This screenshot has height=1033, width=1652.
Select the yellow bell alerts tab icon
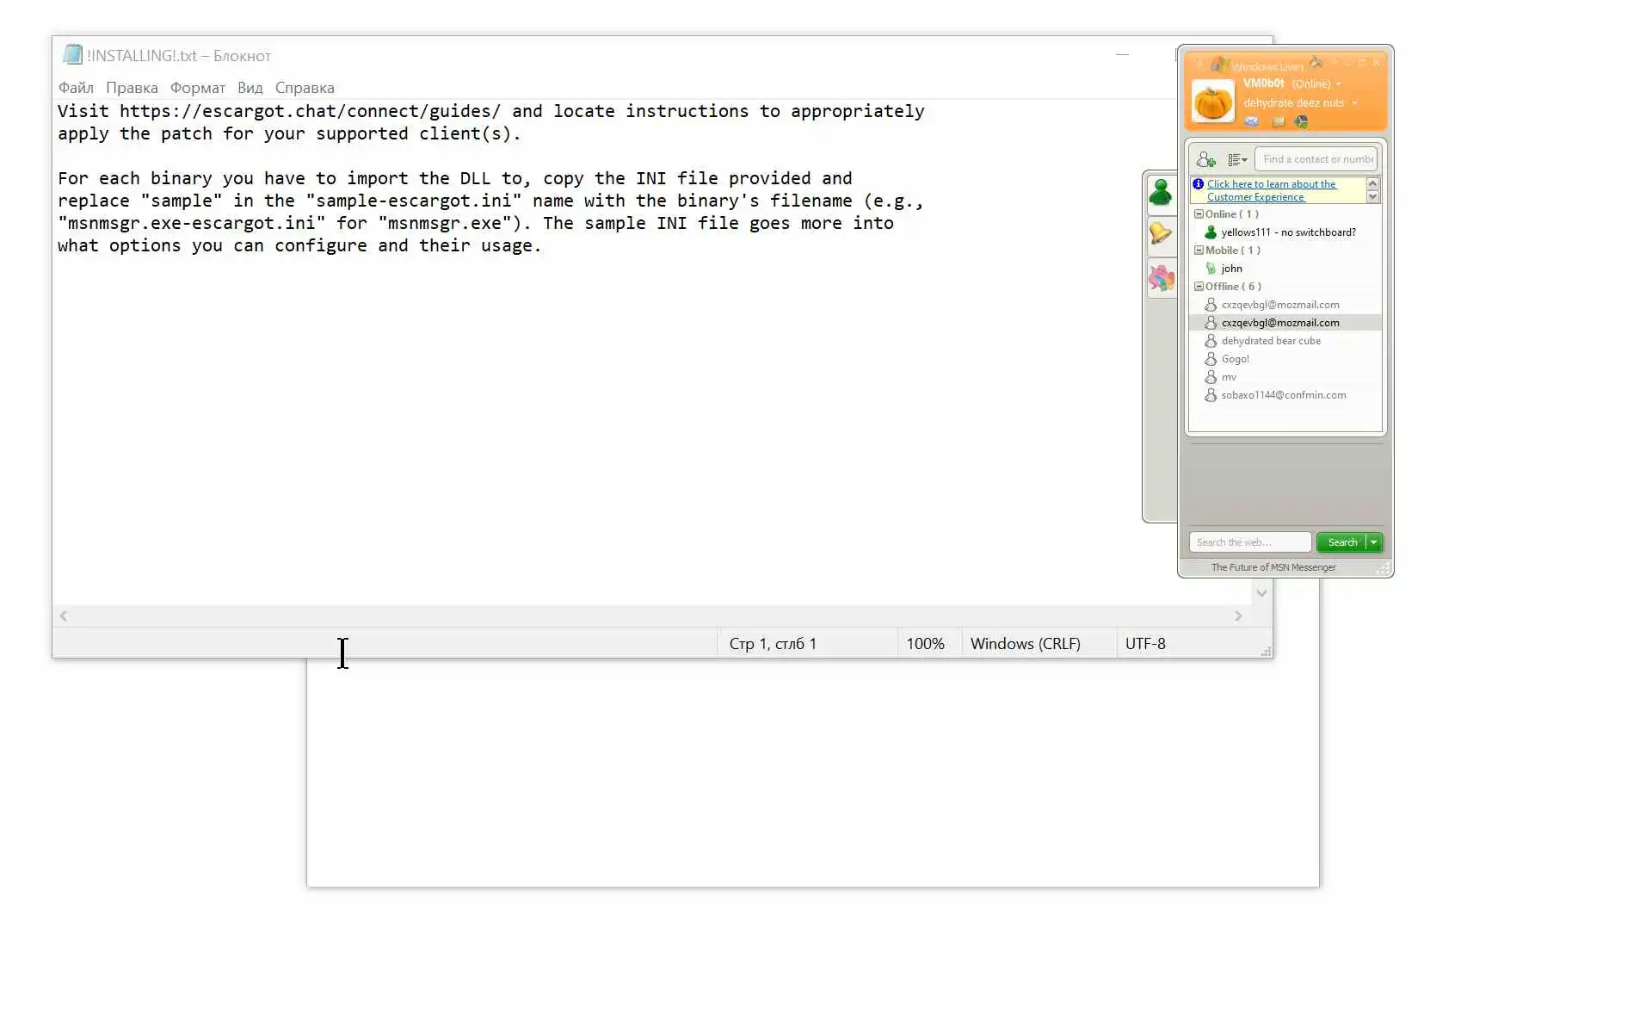pyautogui.click(x=1161, y=233)
